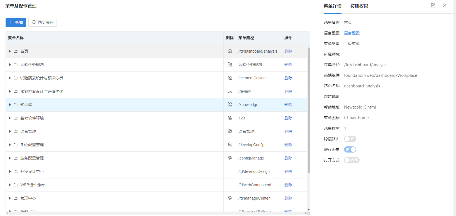
Task: Click the cube icon in the 试验要素设计与预演分析 row
Action: (230, 78)
